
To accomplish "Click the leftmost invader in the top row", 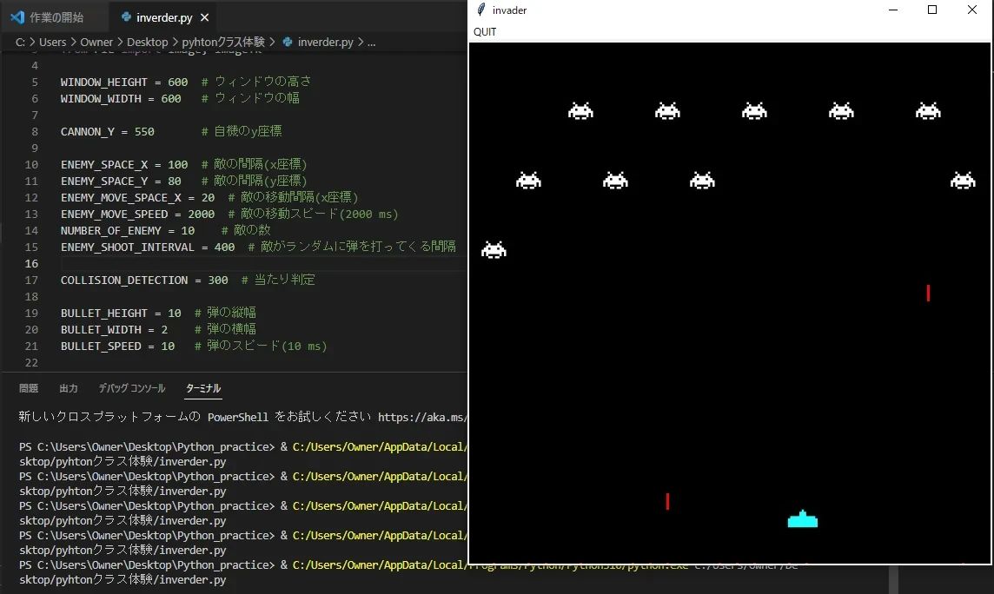I will click(580, 111).
